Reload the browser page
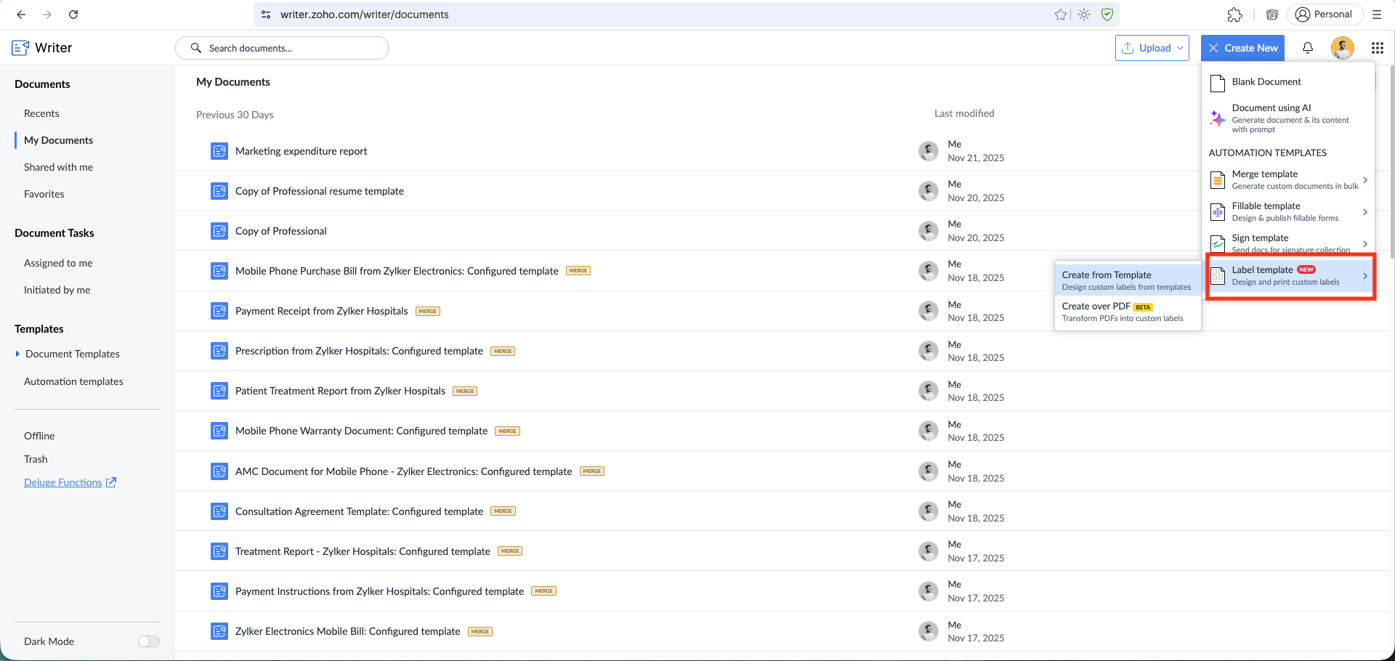Viewport: 1395px width, 661px height. 73,15
